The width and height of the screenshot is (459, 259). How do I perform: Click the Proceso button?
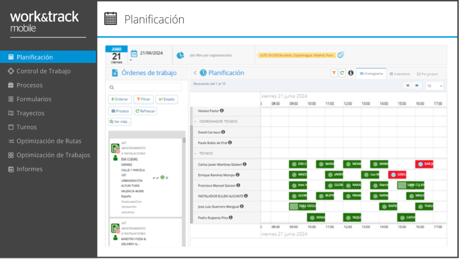click(120, 111)
